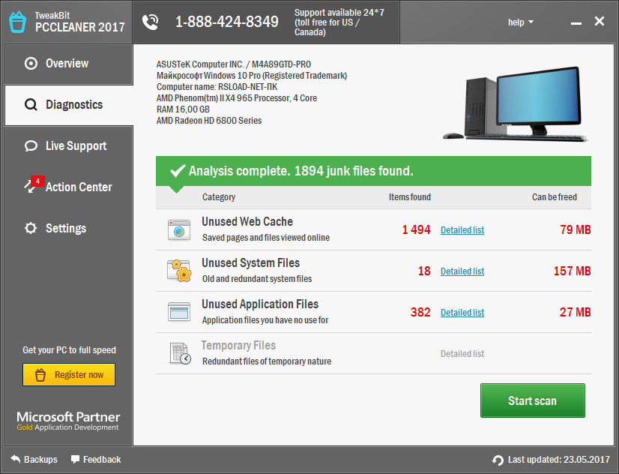
Task: Open Detailed list for Unused System Files
Action: click(462, 271)
